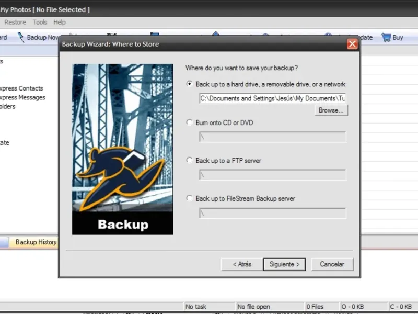Open the Tools menu
This screenshot has height=314, width=418.
coord(40,22)
